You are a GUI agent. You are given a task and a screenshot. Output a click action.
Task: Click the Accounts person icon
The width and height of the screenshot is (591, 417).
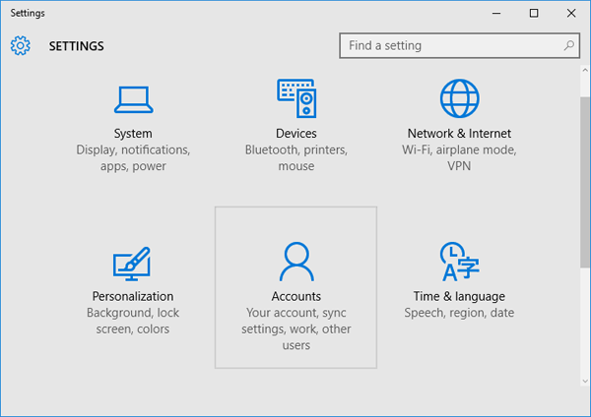coord(295,262)
